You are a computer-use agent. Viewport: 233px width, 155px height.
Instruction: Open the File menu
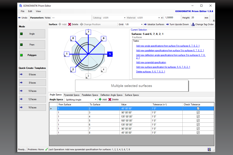(x=23, y=11)
